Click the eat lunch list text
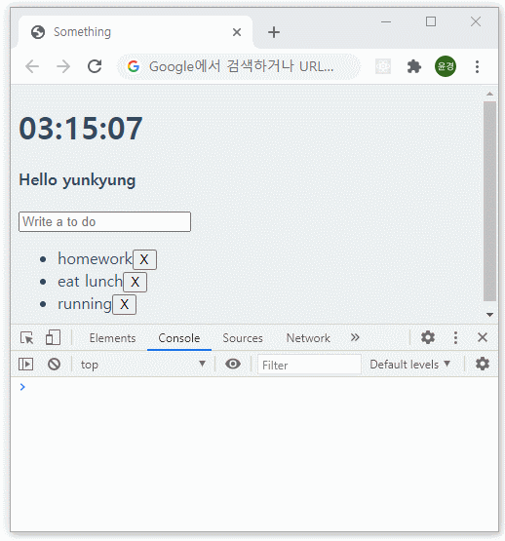Viewport: 505px width, 541px height. 90,282
